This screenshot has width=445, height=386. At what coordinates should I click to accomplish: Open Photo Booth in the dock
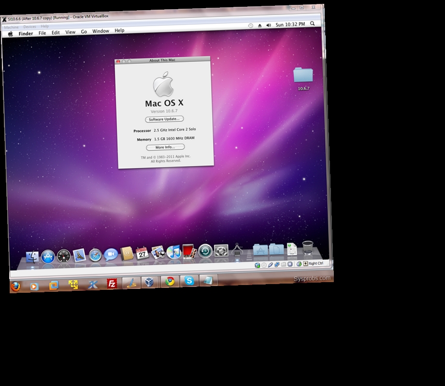tap(189, 252)
